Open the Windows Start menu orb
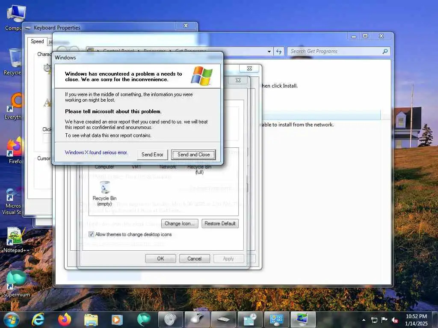Screen dimensions: 438x328 click(x=12, y=319)
